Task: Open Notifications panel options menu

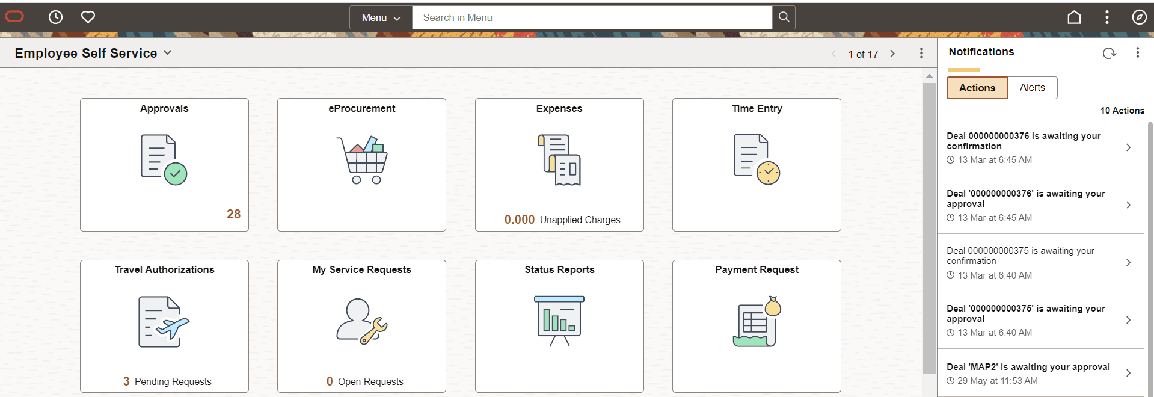Action: coord(1137,53)
